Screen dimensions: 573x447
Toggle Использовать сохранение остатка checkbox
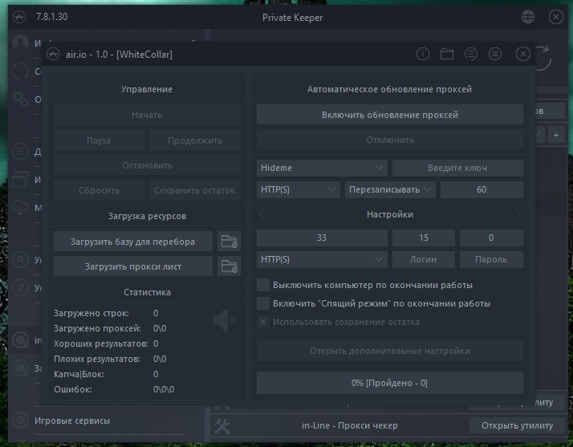[x=262, y=322]
